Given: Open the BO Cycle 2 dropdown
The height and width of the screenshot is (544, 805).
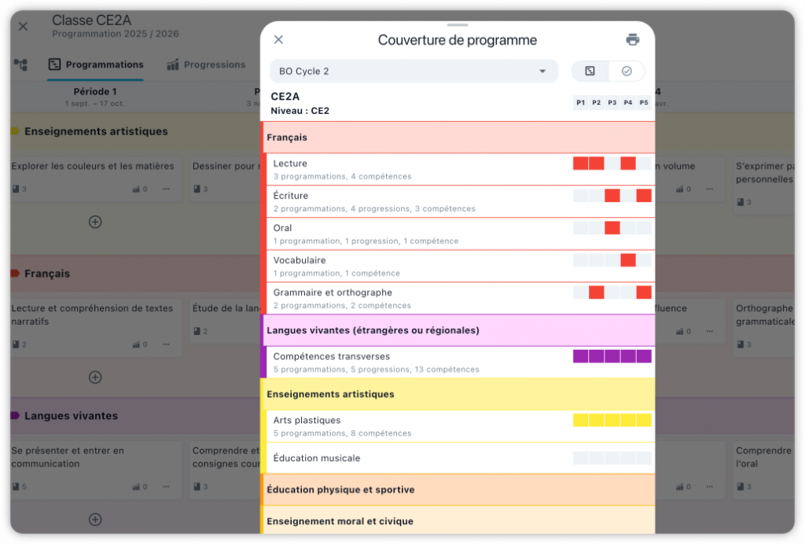Looking at the screenshot, I should click(414, 71).
